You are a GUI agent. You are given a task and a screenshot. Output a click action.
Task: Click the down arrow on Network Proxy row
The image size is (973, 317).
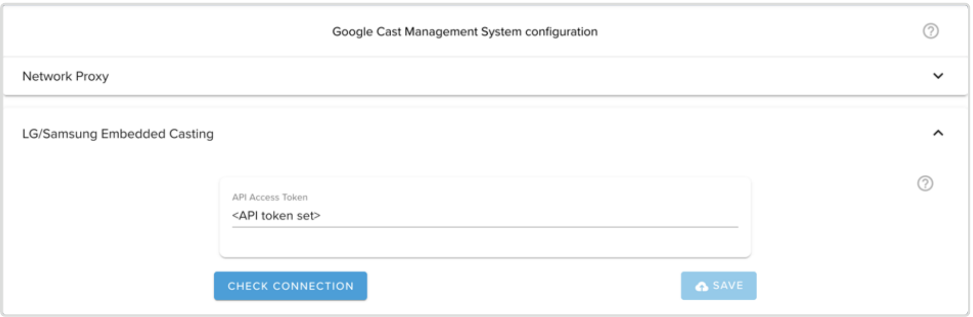(x=938, y=76)
